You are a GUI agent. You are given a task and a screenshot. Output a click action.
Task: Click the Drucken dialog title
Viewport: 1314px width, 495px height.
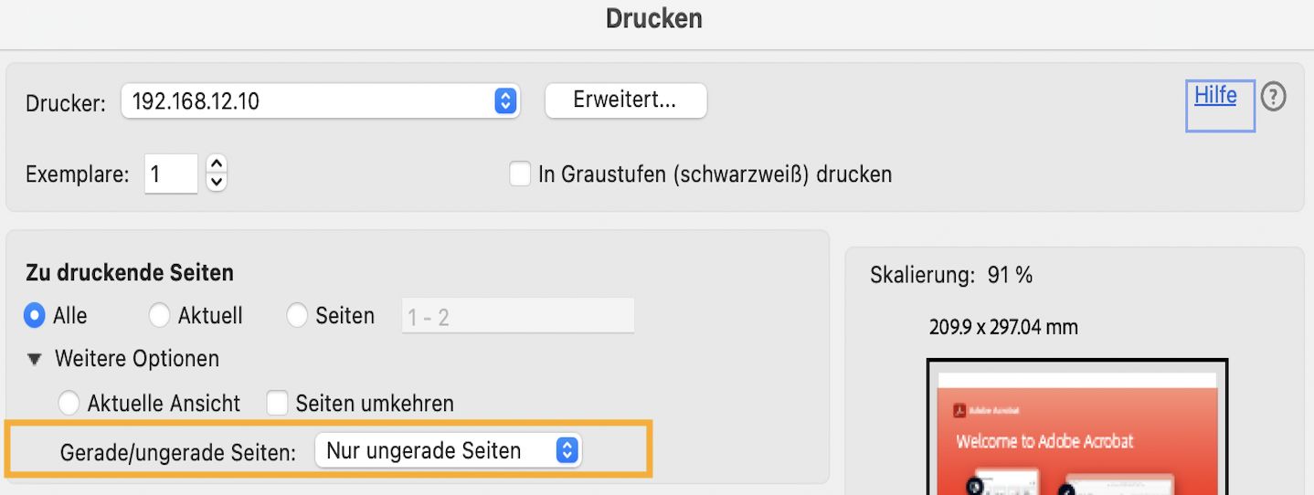(x=654, y=18)
